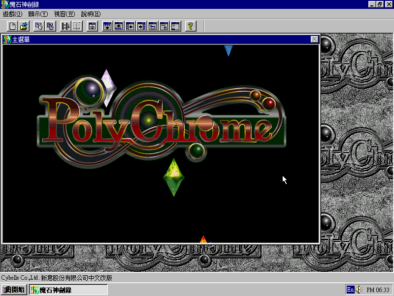This screenshot has width=394, height=296.
Task: Click the 開始 Start button
Action: coord(14,290)
